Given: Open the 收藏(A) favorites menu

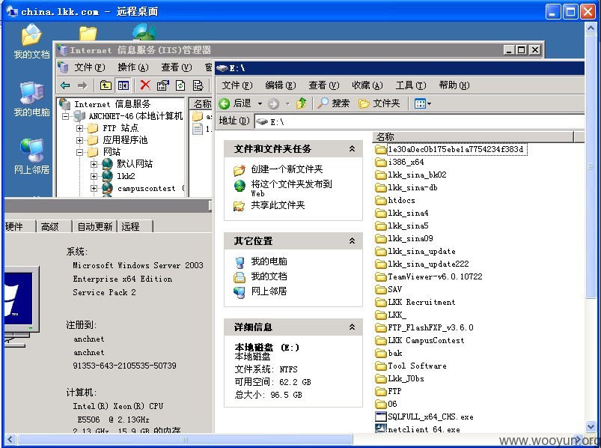Looking at the screenshot, I should (x=367, y=85).
